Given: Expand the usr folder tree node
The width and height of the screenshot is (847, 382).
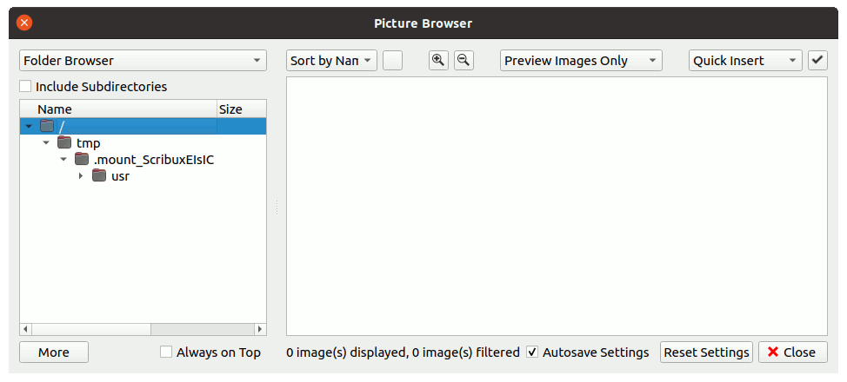Looking at the screenshot, I should click(81, 176).
